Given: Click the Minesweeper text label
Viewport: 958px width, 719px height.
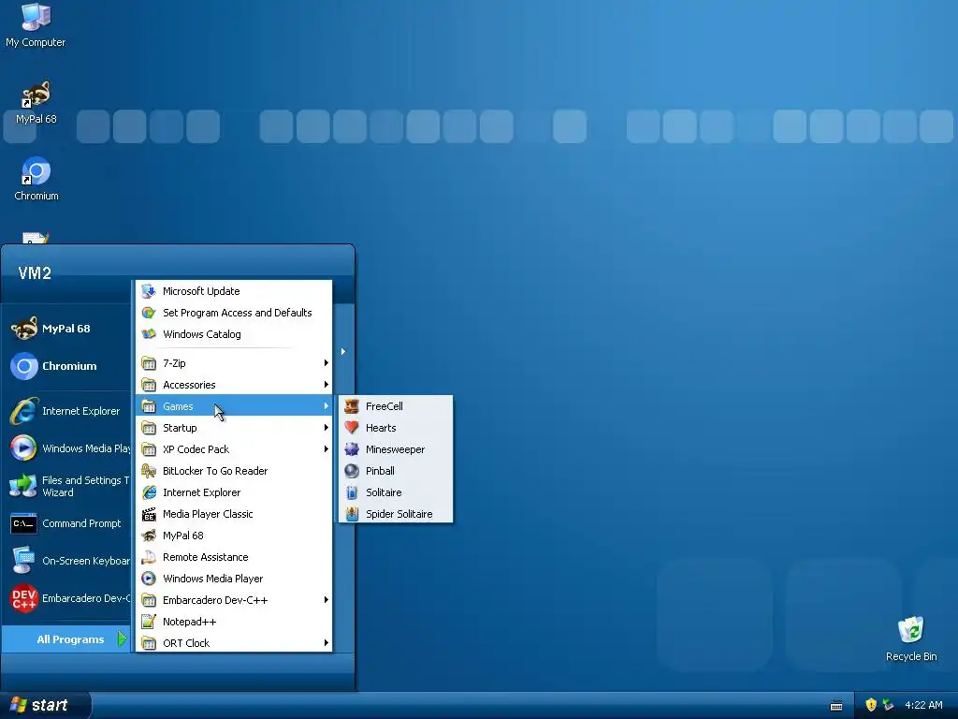Looking at the screenshot, I should tap(396, 449).
